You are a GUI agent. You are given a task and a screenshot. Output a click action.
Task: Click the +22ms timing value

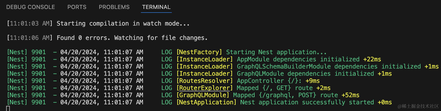point(372,59)
